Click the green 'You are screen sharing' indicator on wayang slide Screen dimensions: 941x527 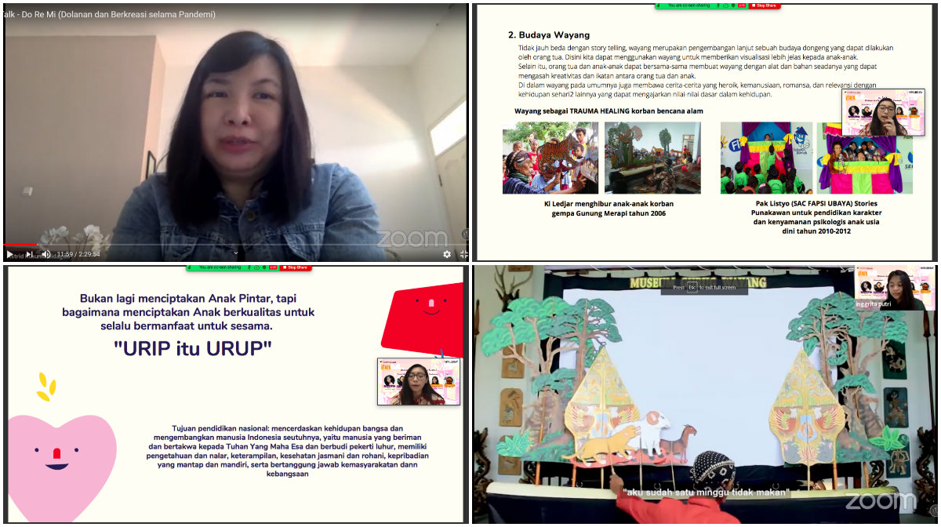(688, 5)
